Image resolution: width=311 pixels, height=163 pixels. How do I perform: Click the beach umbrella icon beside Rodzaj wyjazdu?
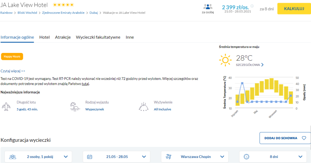tap(75, 107)
